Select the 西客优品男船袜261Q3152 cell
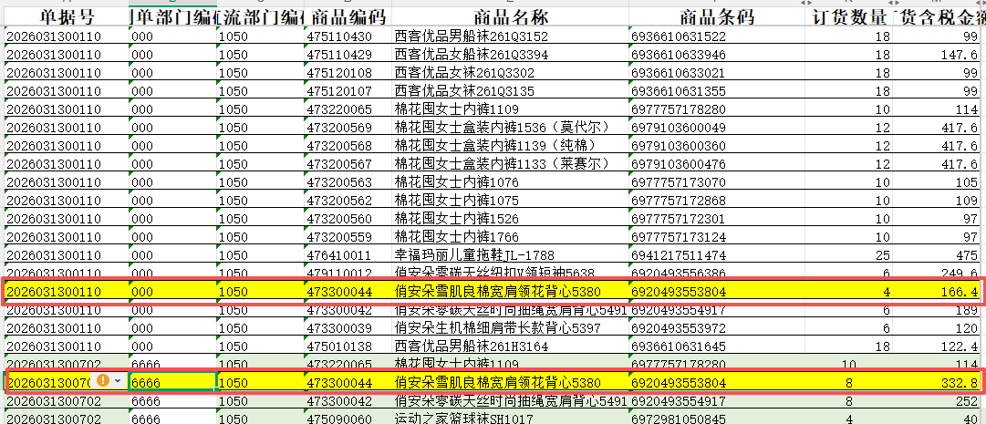Screen dimensions: 986x424 pos(511,36)
